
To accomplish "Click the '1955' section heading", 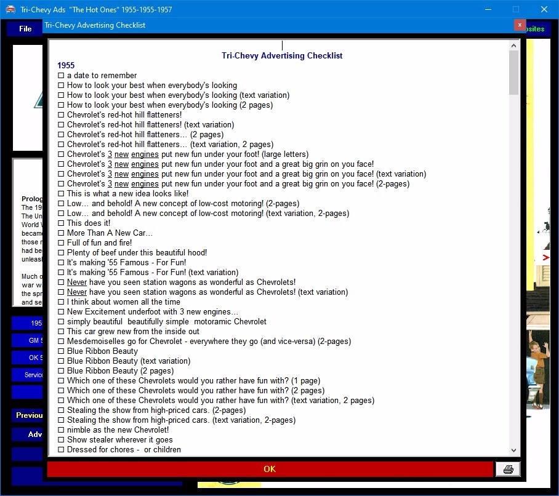I will 66,66.
